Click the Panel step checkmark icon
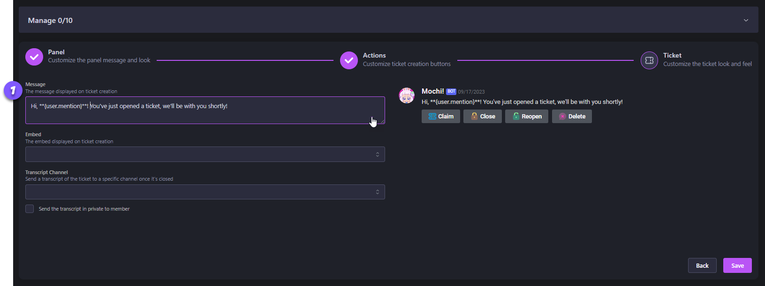The image size is (765, 286). (x=34, y=57)
